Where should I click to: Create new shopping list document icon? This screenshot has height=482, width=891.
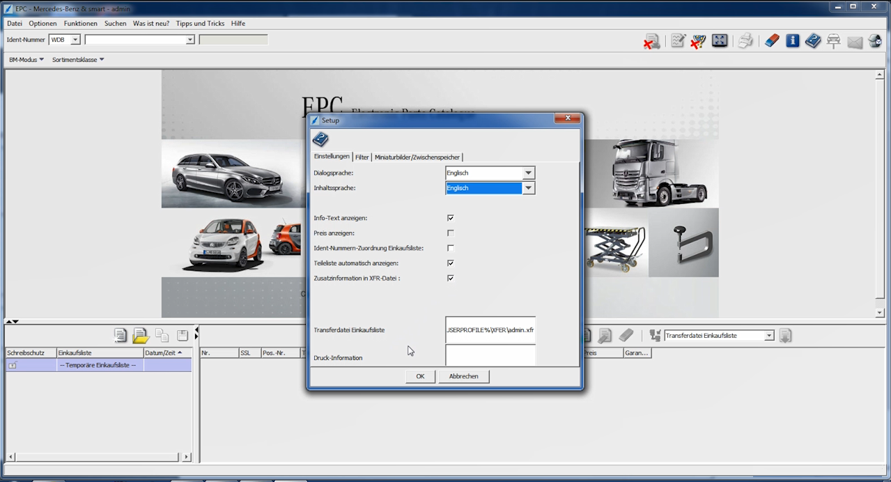click(120, 336)
